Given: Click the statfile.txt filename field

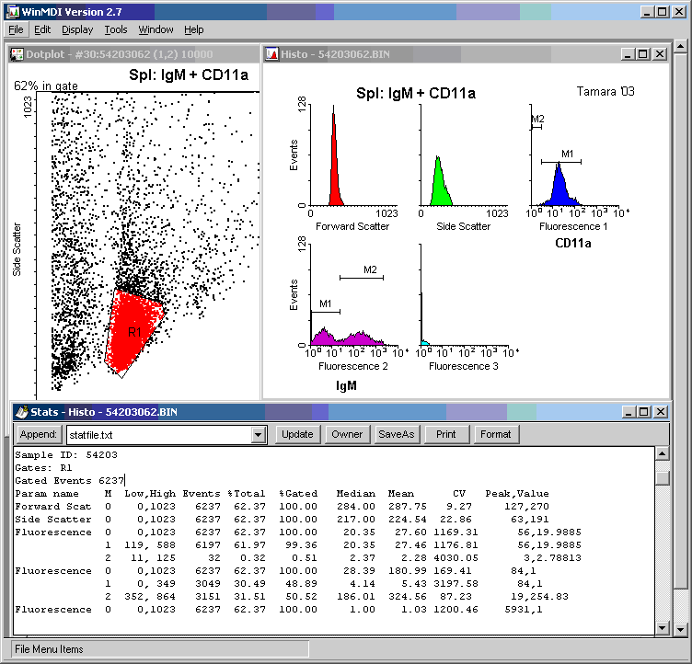Looking at the screenshot, I should 156,434.
